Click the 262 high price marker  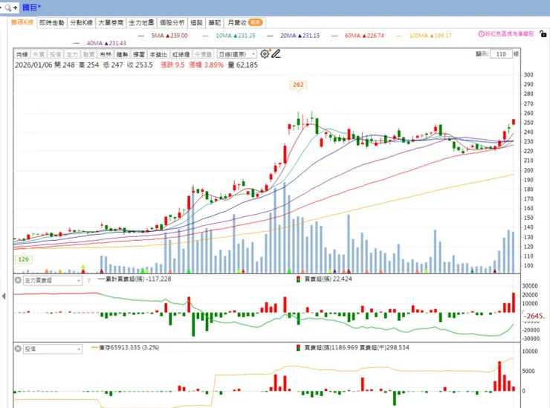[x=298, y=85]
